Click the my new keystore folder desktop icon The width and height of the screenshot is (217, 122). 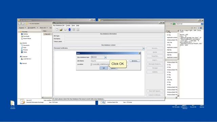13,105
